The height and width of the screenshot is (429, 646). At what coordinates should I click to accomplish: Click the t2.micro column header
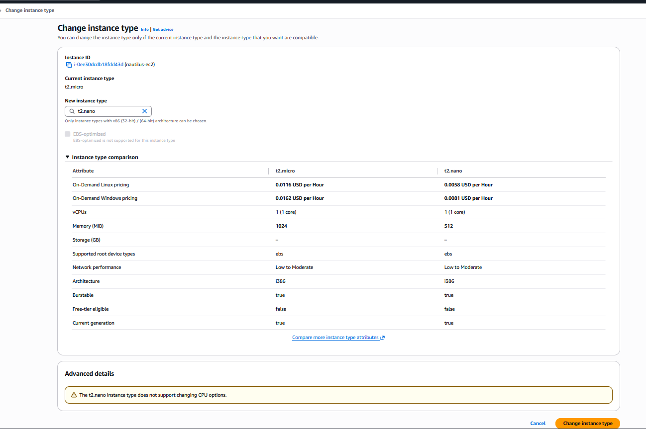coord(285,171)
